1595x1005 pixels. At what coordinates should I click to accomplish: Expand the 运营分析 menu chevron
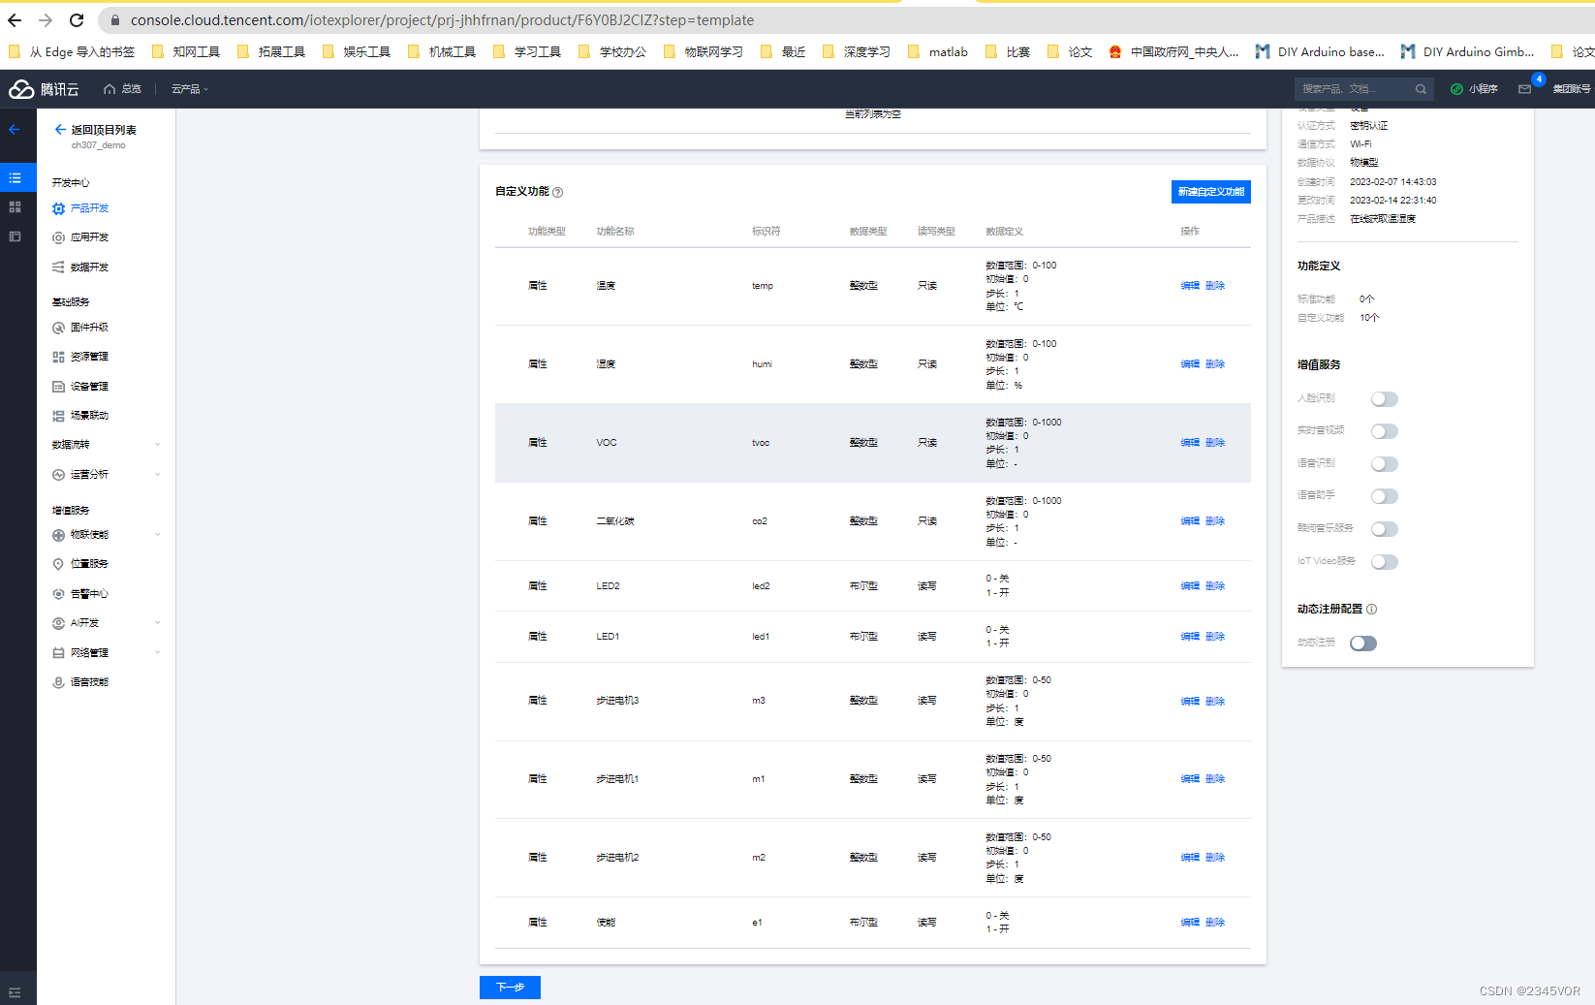[x=157, y=475]
